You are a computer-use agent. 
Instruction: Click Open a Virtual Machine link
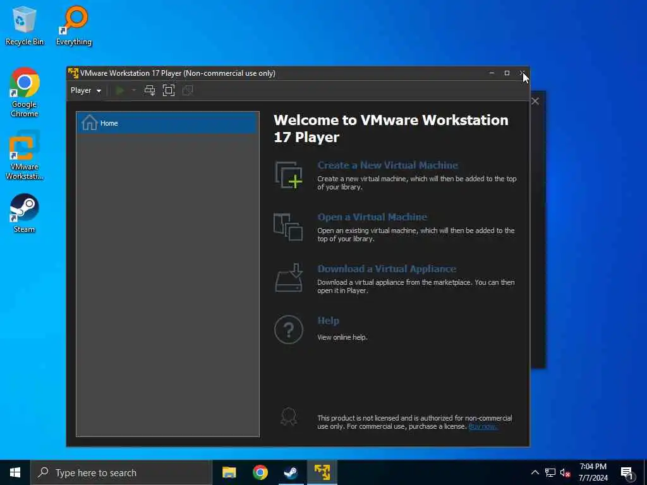tap(372, 217)
